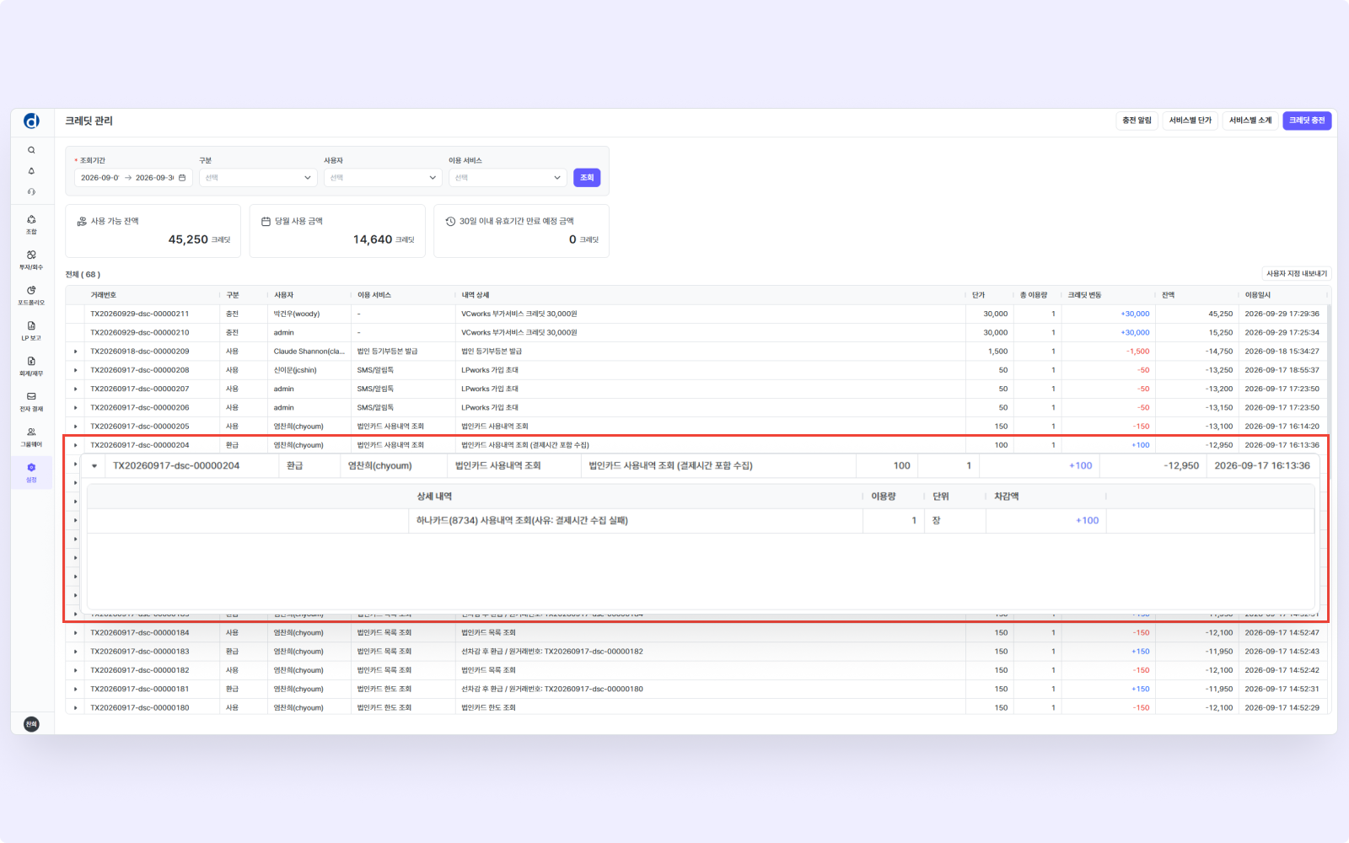Open the notifications bell icon
1349x843 pixels.
31,171
